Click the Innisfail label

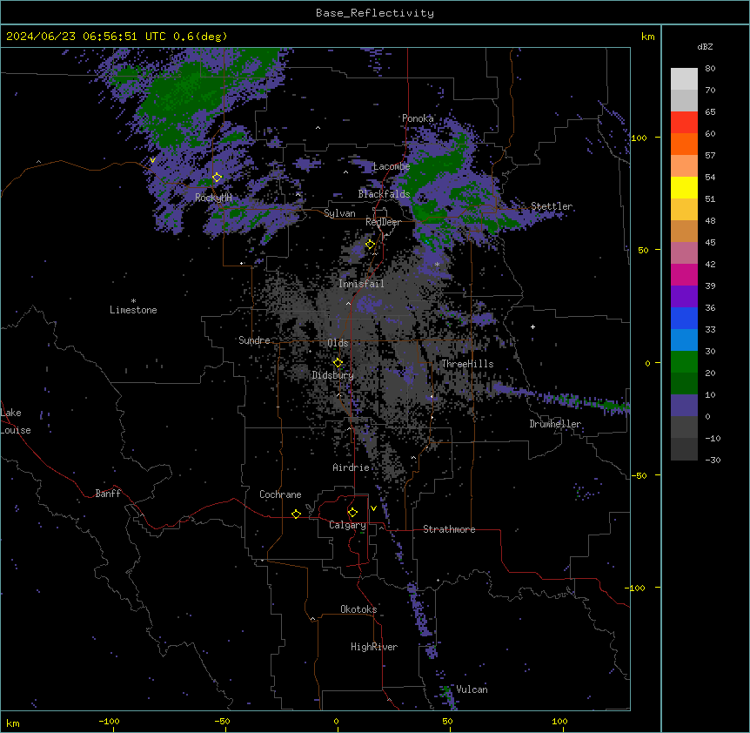[361, 284]
